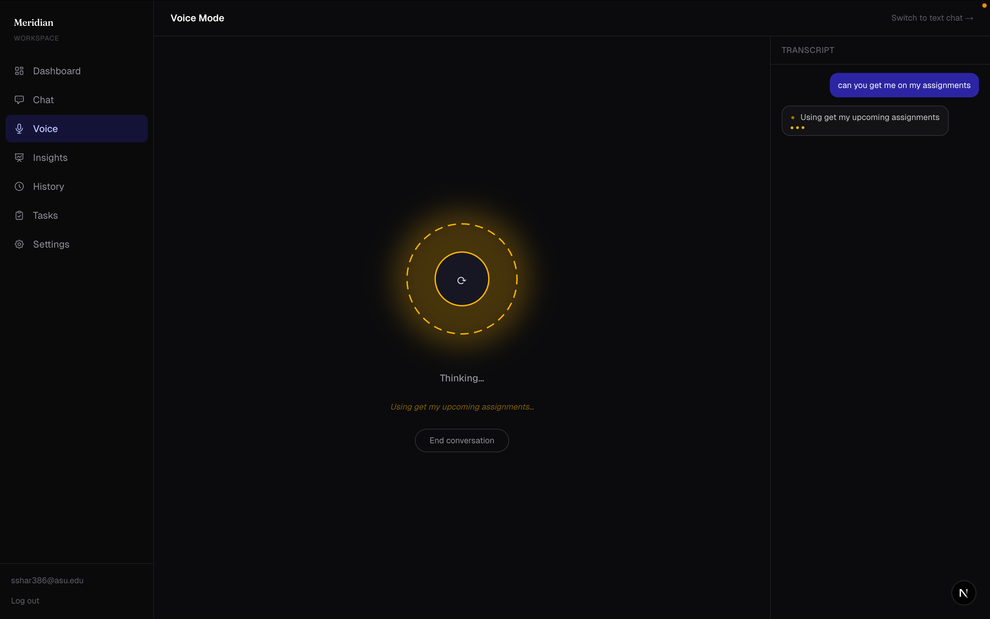Select the user's transcript message bubble

pos(904,85)
